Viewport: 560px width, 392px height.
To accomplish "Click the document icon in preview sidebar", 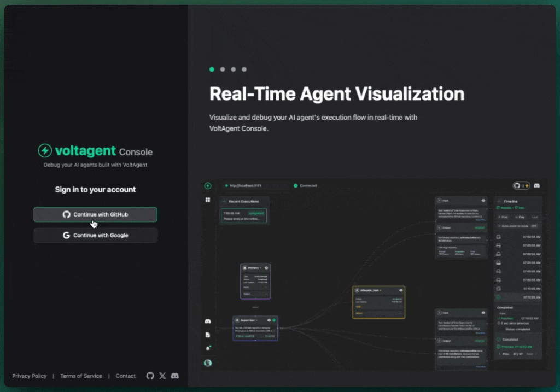I will [208, 334].
